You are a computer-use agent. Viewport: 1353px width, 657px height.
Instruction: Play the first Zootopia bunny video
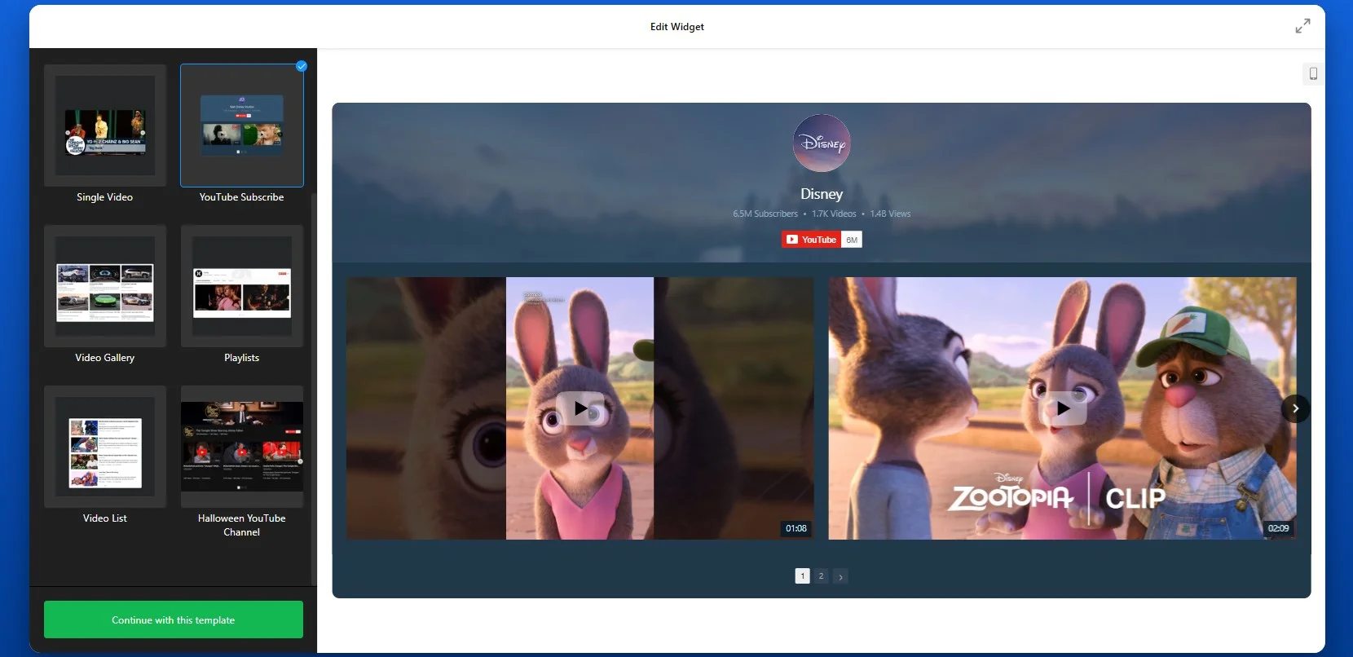580,408
